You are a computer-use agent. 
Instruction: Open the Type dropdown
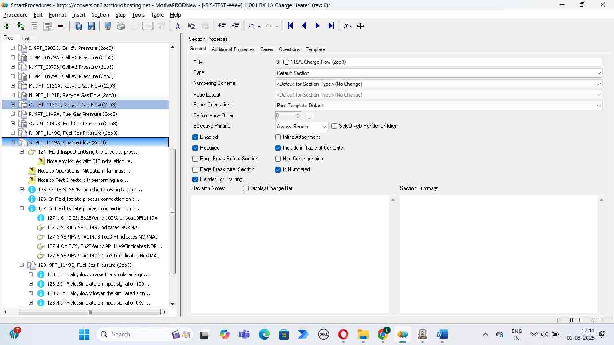pyautogui.click(x=598, y=73)
